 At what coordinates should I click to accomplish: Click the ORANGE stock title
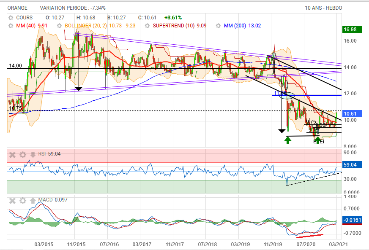coord(17,8)
